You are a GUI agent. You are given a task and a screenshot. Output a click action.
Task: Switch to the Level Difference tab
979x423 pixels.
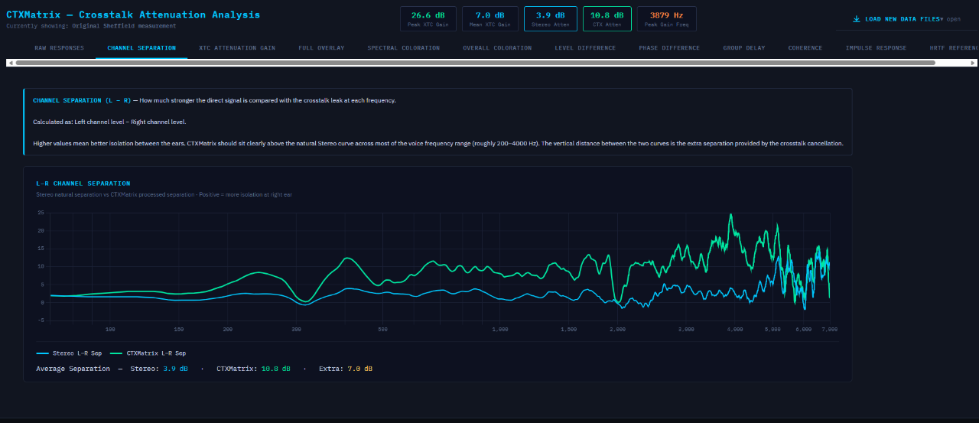pos(585,48)
